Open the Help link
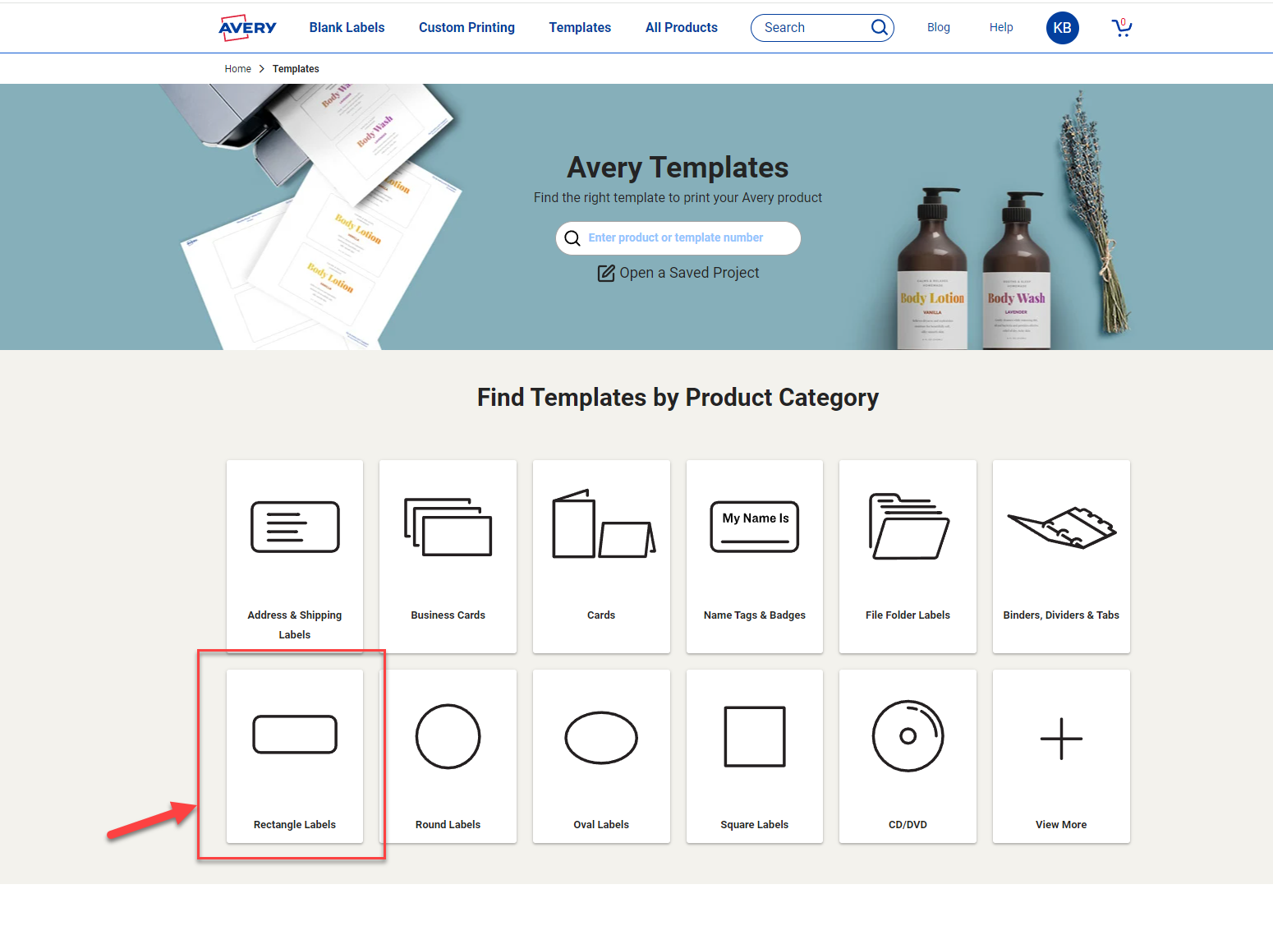 (1001, 27)
